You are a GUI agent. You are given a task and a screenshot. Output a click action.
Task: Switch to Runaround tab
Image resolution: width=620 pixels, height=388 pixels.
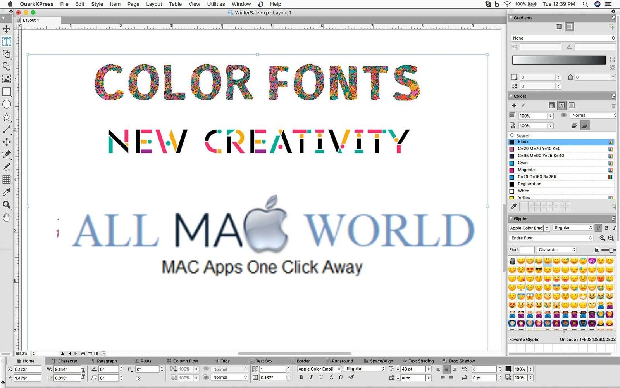(339, 361)
